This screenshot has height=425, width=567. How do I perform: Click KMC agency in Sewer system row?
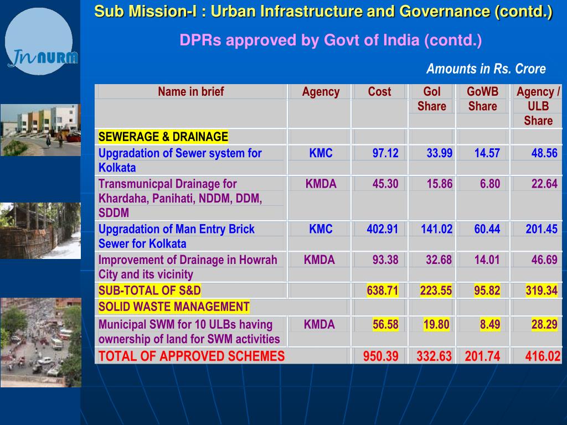(321, 153)
